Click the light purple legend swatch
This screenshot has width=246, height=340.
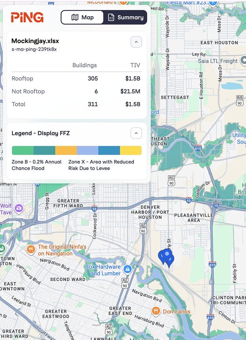(87, 151)
